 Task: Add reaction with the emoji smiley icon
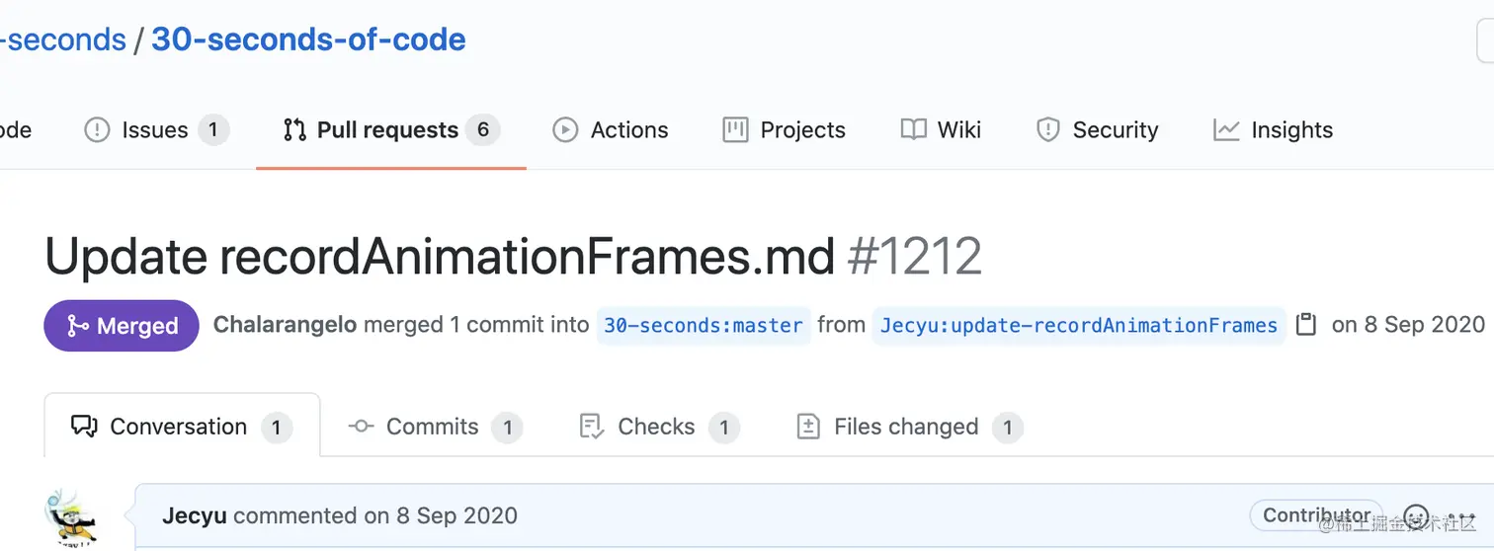click(1417, 516)
